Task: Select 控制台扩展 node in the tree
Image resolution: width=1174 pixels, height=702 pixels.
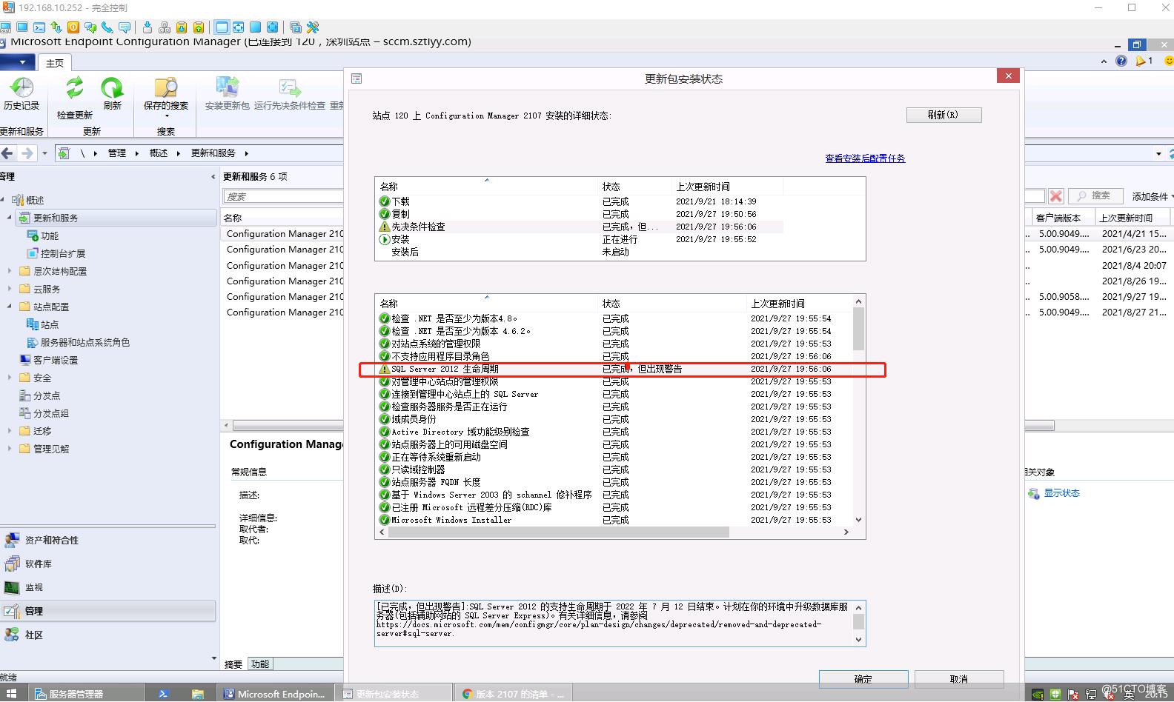Action: pyautogui.click(x=63, y=253)
